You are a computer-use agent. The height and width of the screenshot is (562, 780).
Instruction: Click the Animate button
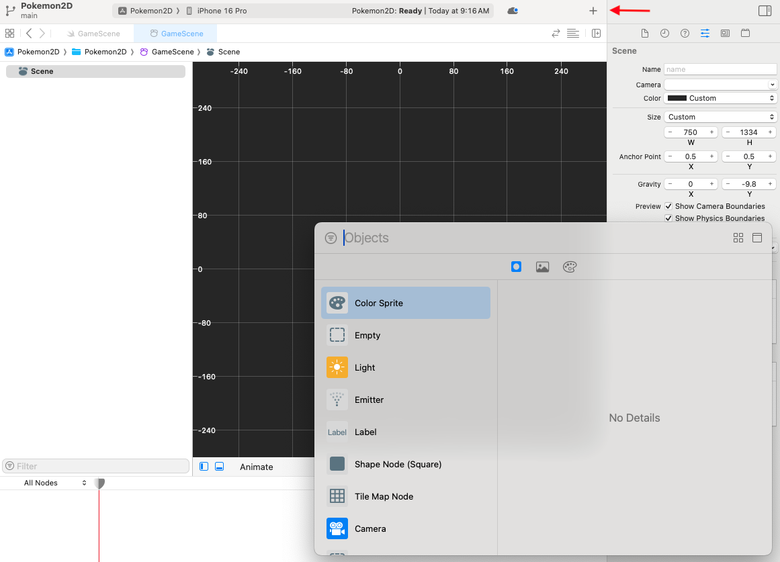tap(257, 467)
